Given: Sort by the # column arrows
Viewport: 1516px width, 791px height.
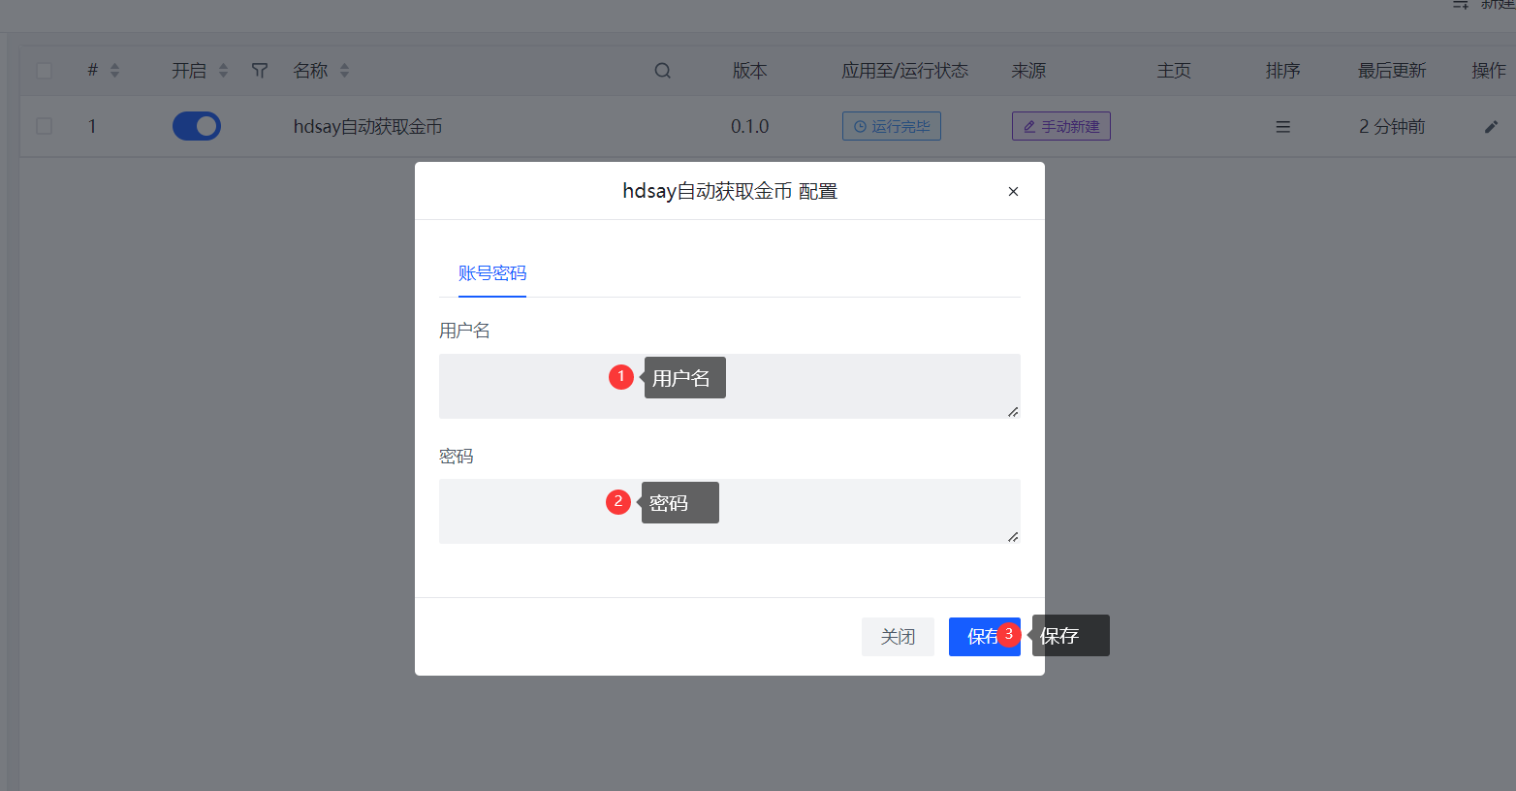Looking at the screenshot, I should pos(114,71).
